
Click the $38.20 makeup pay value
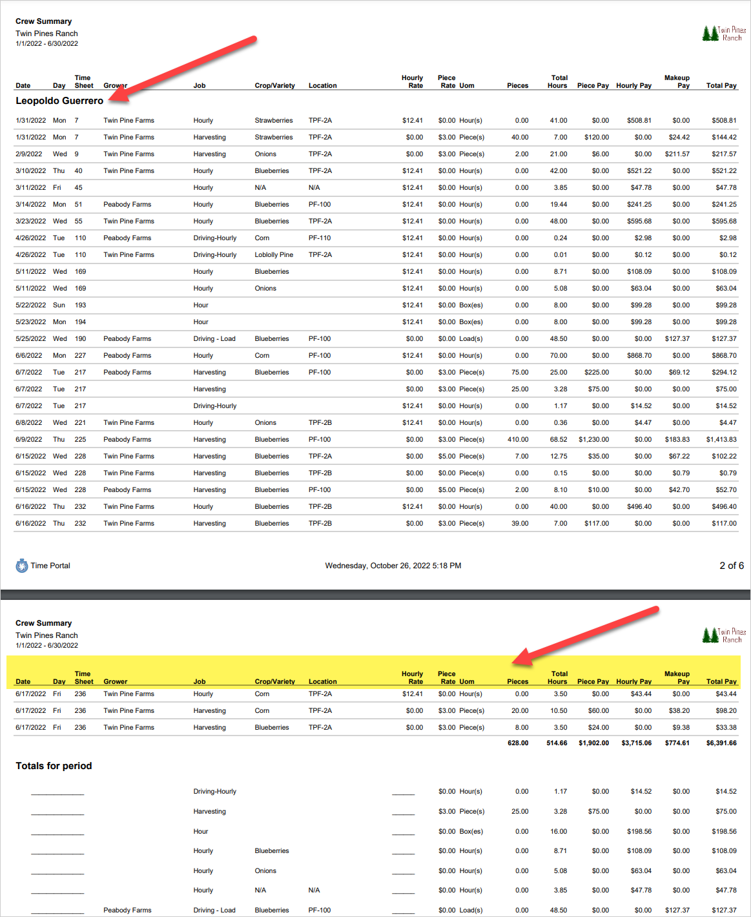tap(679, 711)
